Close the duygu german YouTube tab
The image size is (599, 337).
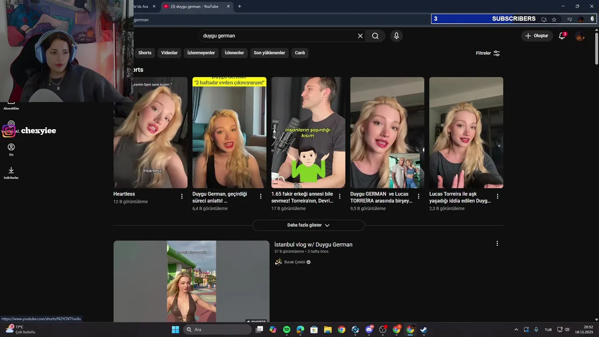click(x=228, y=7)
